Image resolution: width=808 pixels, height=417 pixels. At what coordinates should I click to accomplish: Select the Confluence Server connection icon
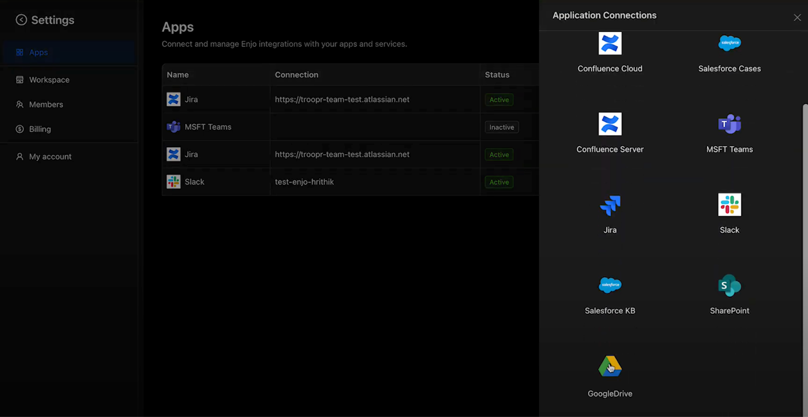[x=610, y=124]
